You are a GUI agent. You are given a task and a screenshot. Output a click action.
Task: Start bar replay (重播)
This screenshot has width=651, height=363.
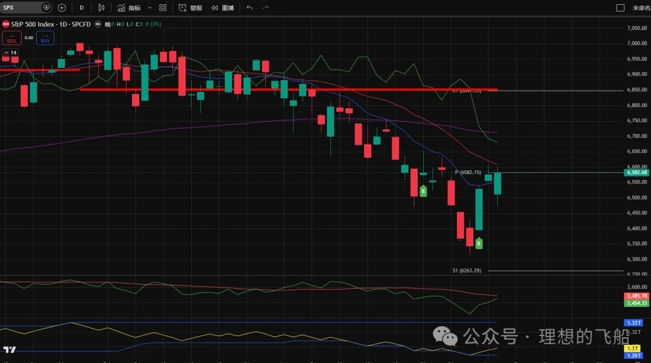[x=223, y=8]
